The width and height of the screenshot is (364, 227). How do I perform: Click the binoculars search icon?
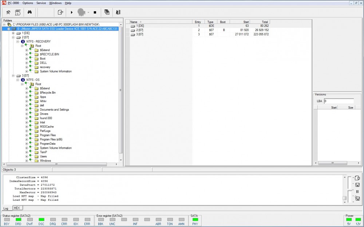[x=29, y=12]
